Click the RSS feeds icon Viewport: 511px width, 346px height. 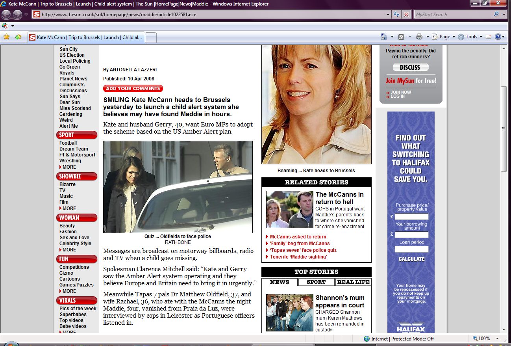click(x=401, y=37)
